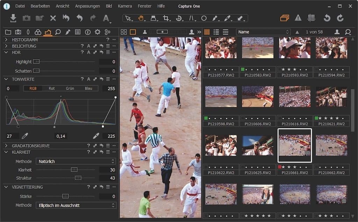Open the Name sort dropdown
358x222 pixels.
pyautogui.click(x=263, y=32)
